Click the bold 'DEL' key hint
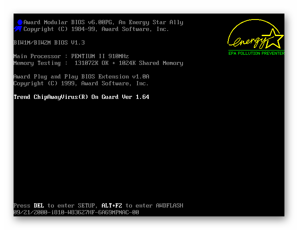Screen dimensions: 298x230 pos(39,205)
